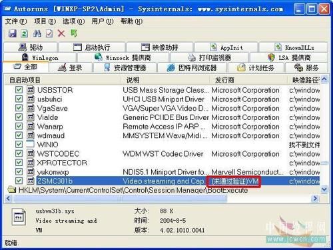Uncheck the USBSTOR entry checkbox

coord(19,90)
